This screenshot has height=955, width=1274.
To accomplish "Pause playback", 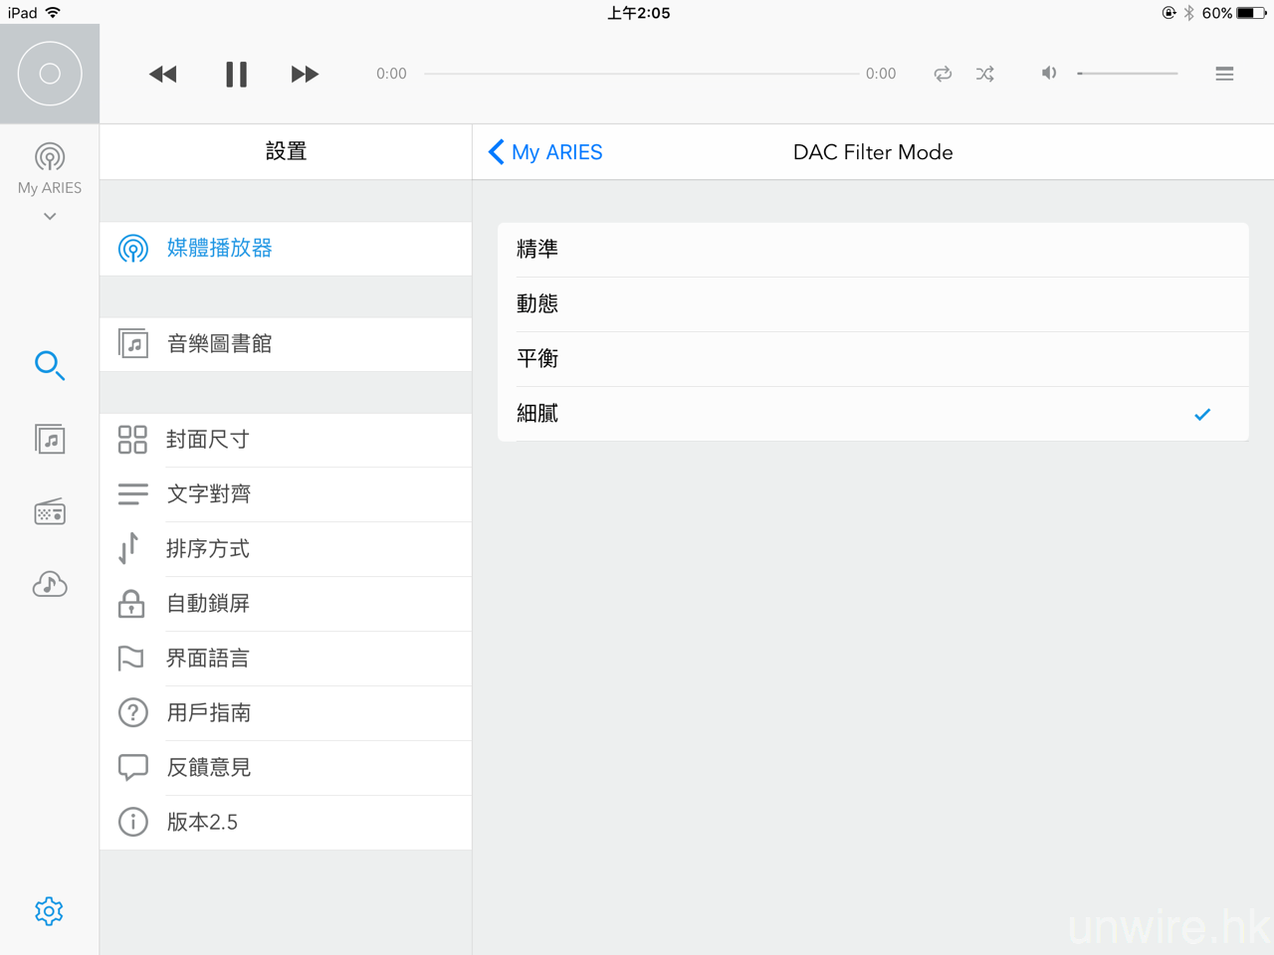I will tap(236, 75).
